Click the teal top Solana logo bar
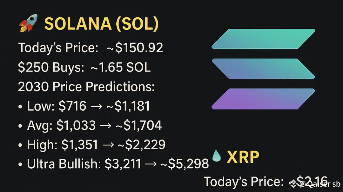 (x=263, y=39)
